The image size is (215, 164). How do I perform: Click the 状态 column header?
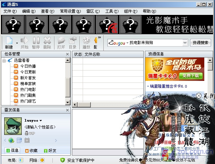click(x=78, y=54)
